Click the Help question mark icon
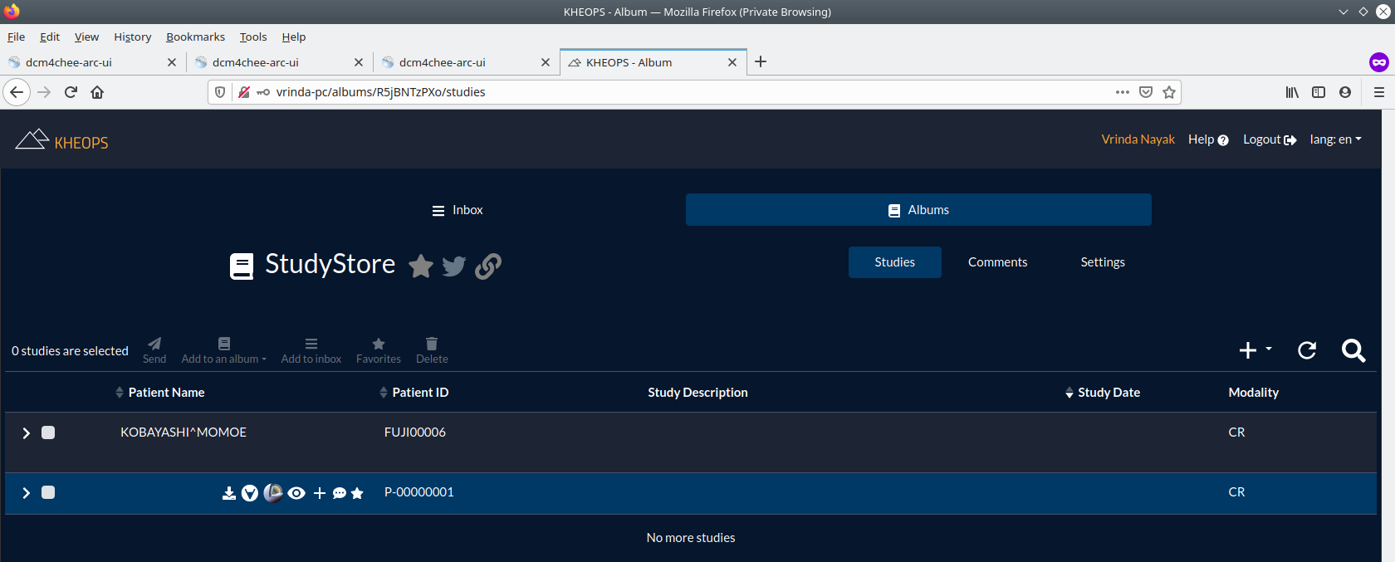This screenshot has height=562, width=1395. click(1223, 140)
